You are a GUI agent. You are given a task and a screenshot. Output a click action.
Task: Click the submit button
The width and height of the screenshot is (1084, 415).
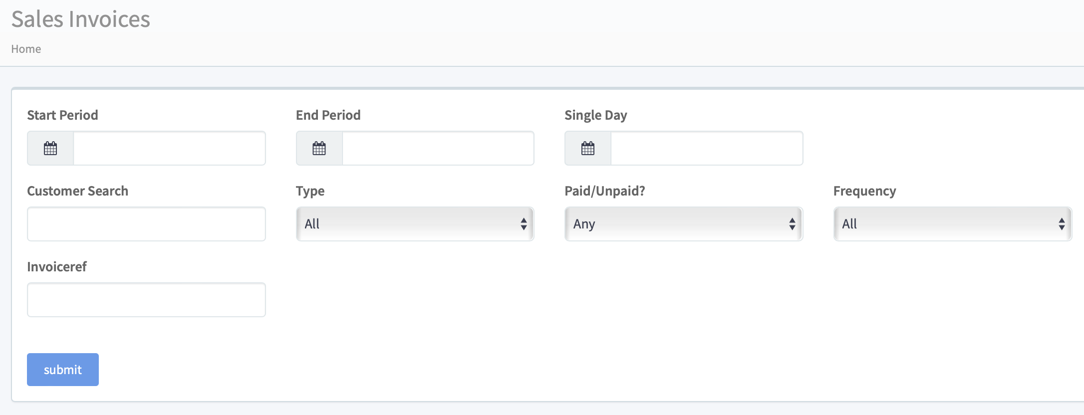(x=63, y=370)
